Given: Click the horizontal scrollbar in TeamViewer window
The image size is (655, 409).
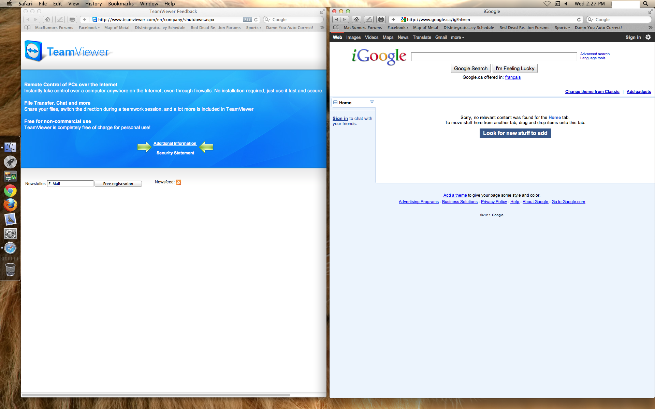Looking at the screenshot, I should 156,395.
